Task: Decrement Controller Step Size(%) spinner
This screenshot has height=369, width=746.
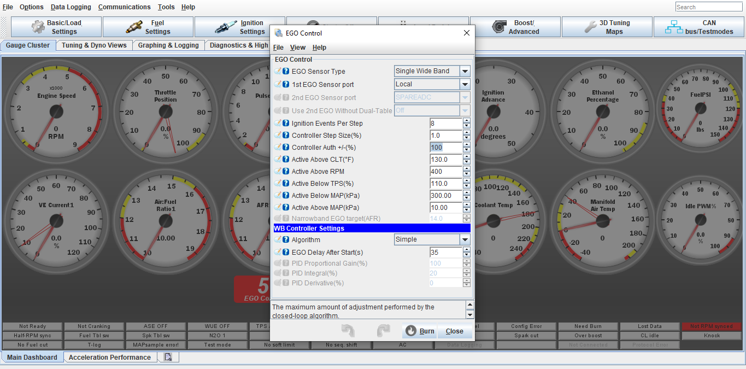Action: 466,138
